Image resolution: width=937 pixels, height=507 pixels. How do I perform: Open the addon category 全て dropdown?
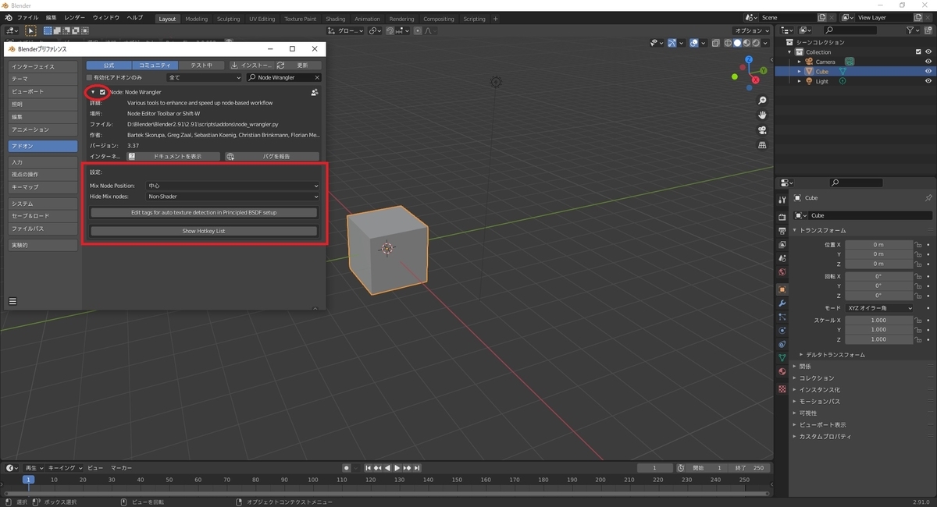pyautogui.click(x=205, y=78)
